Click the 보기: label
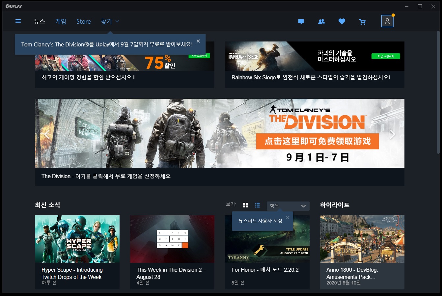Viewport: 442px width, 296px height. coord(231,204)
